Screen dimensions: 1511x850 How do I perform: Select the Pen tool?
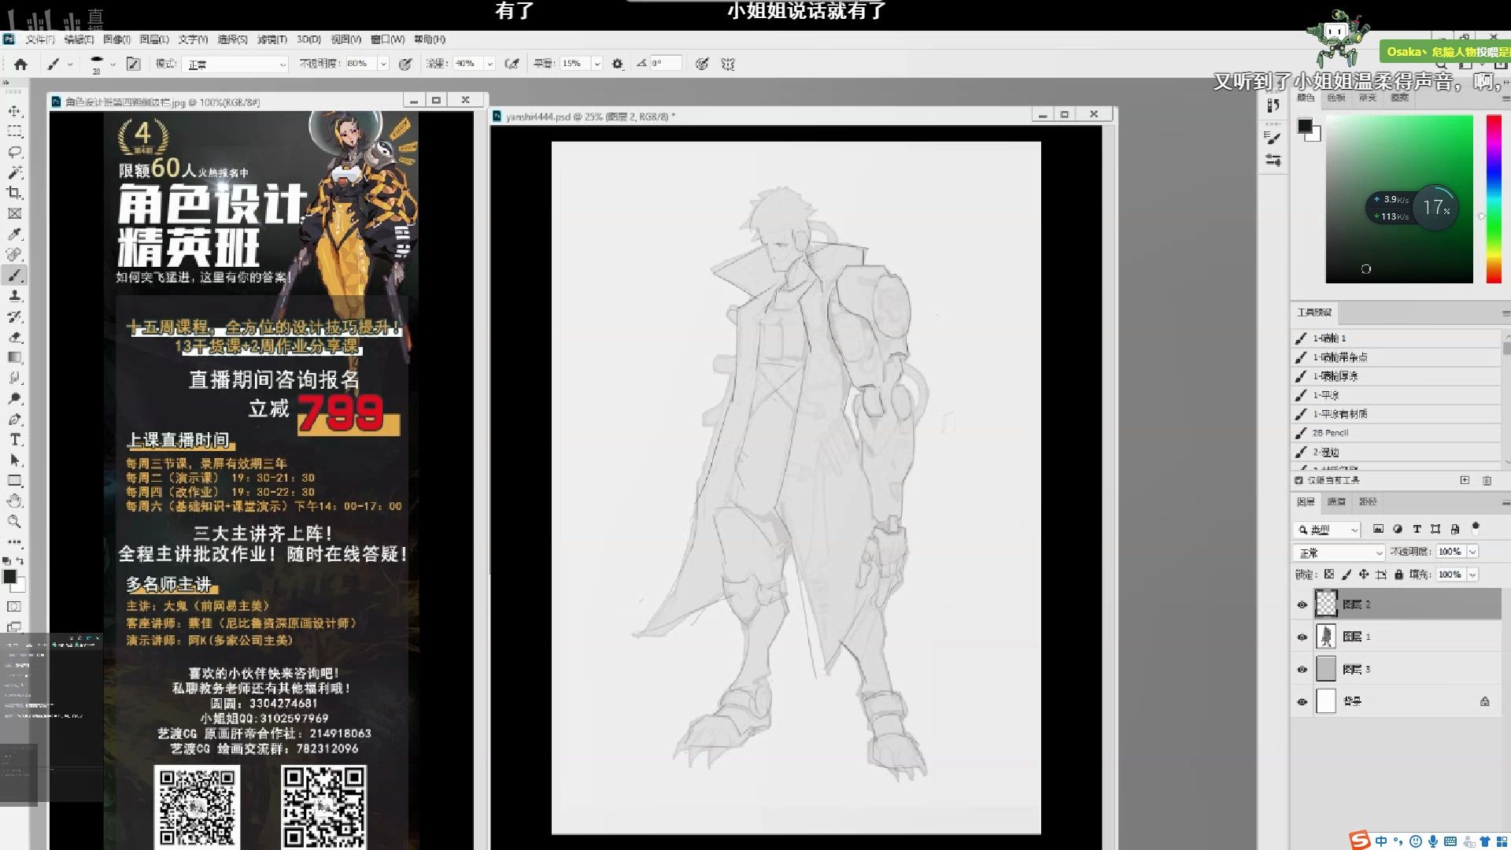point(15,419)
